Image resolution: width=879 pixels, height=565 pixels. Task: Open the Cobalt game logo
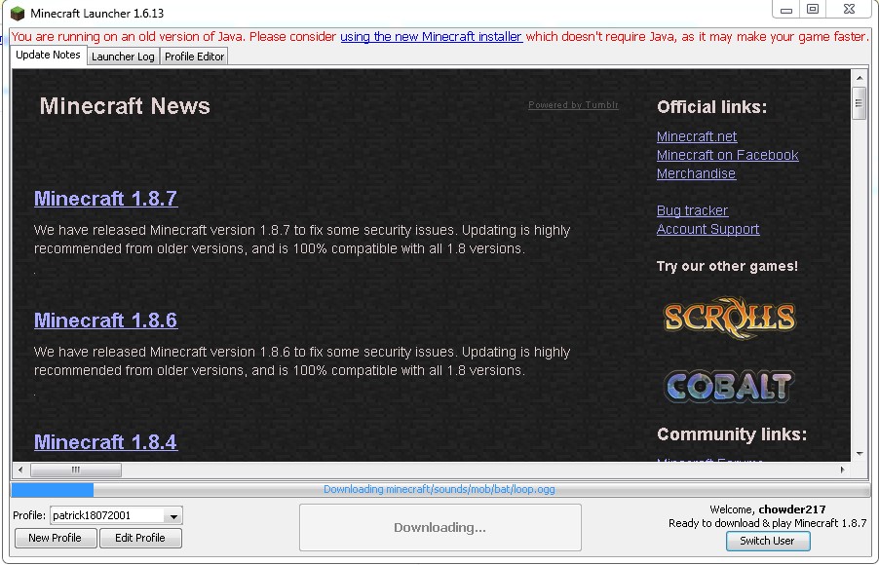(729, 386)
